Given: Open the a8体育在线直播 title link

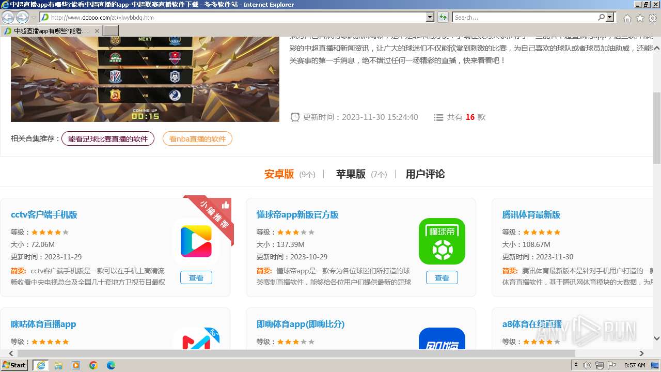Looking at the screenshot, I should pyautogui.click(x=532, y=324).
